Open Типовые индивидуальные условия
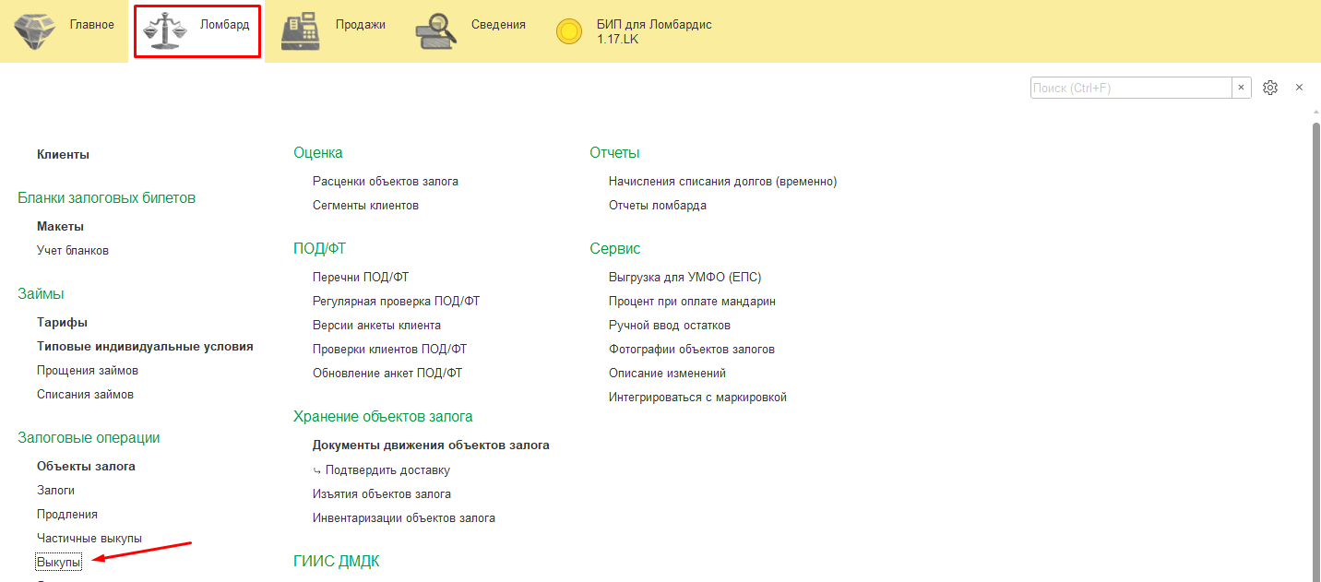 click(x=145, y=347)
